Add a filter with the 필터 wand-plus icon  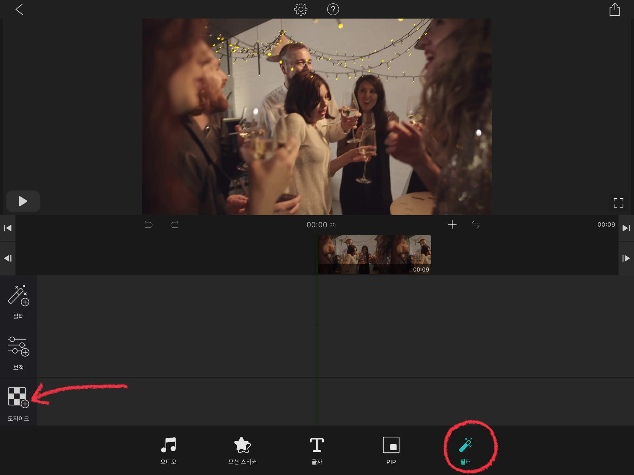(x=18, y=296)
